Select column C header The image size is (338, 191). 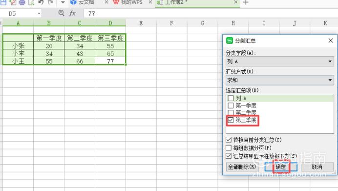[x=80, y=23]
